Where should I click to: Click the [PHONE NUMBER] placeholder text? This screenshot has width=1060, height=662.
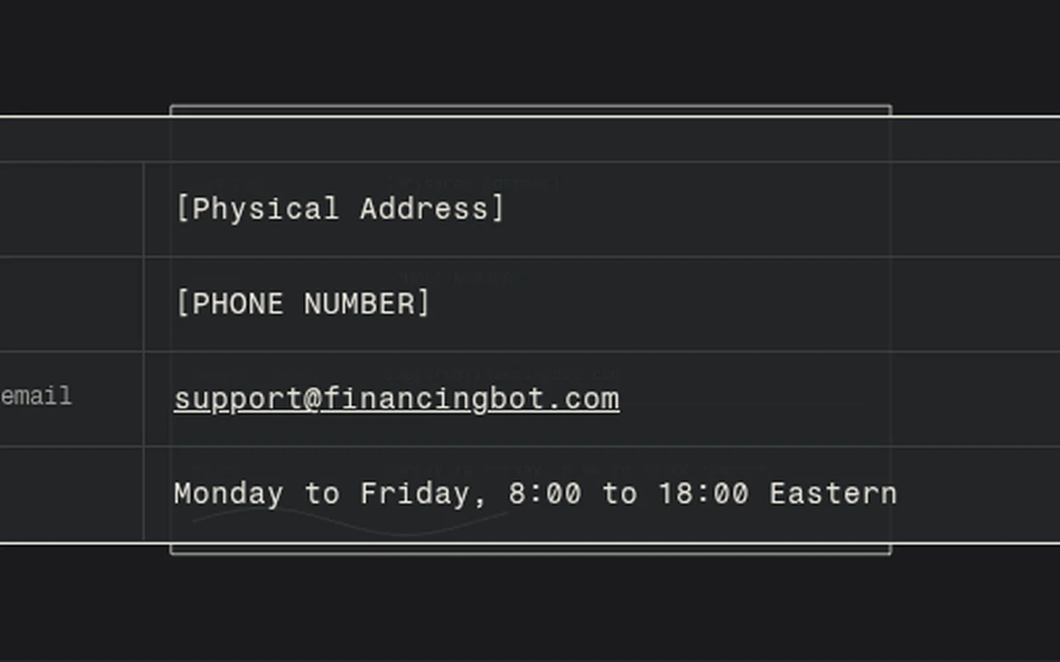click(303, 304)
